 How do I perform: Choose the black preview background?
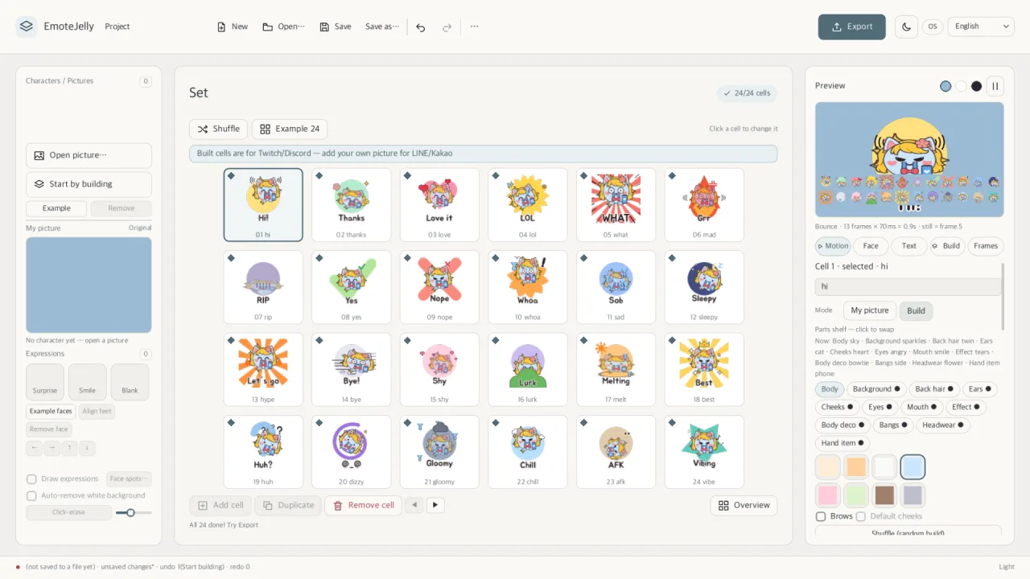(x=976, y=86)
